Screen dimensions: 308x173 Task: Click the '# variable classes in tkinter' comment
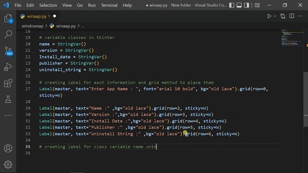click(x=77, y=37)
